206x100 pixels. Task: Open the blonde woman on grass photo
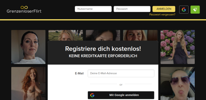[66, 35]
